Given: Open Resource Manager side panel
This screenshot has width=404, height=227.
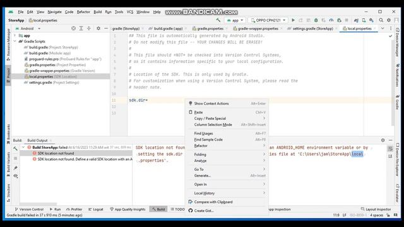Looking at the screenshot, I should click(x=8, y=45).
